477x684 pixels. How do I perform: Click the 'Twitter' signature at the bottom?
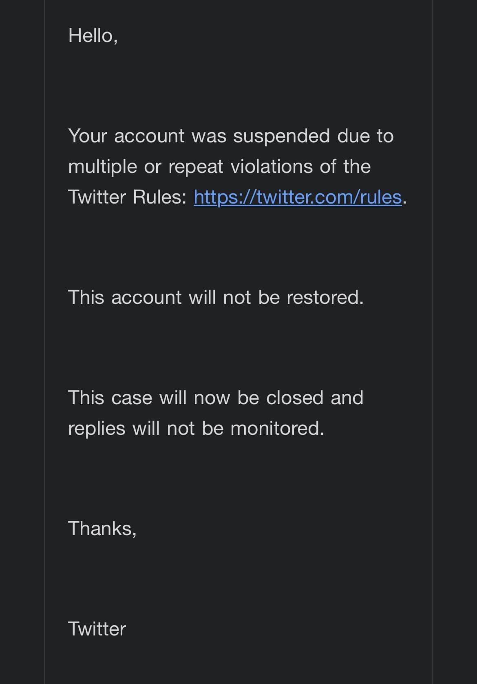click(x=97, y=629)
